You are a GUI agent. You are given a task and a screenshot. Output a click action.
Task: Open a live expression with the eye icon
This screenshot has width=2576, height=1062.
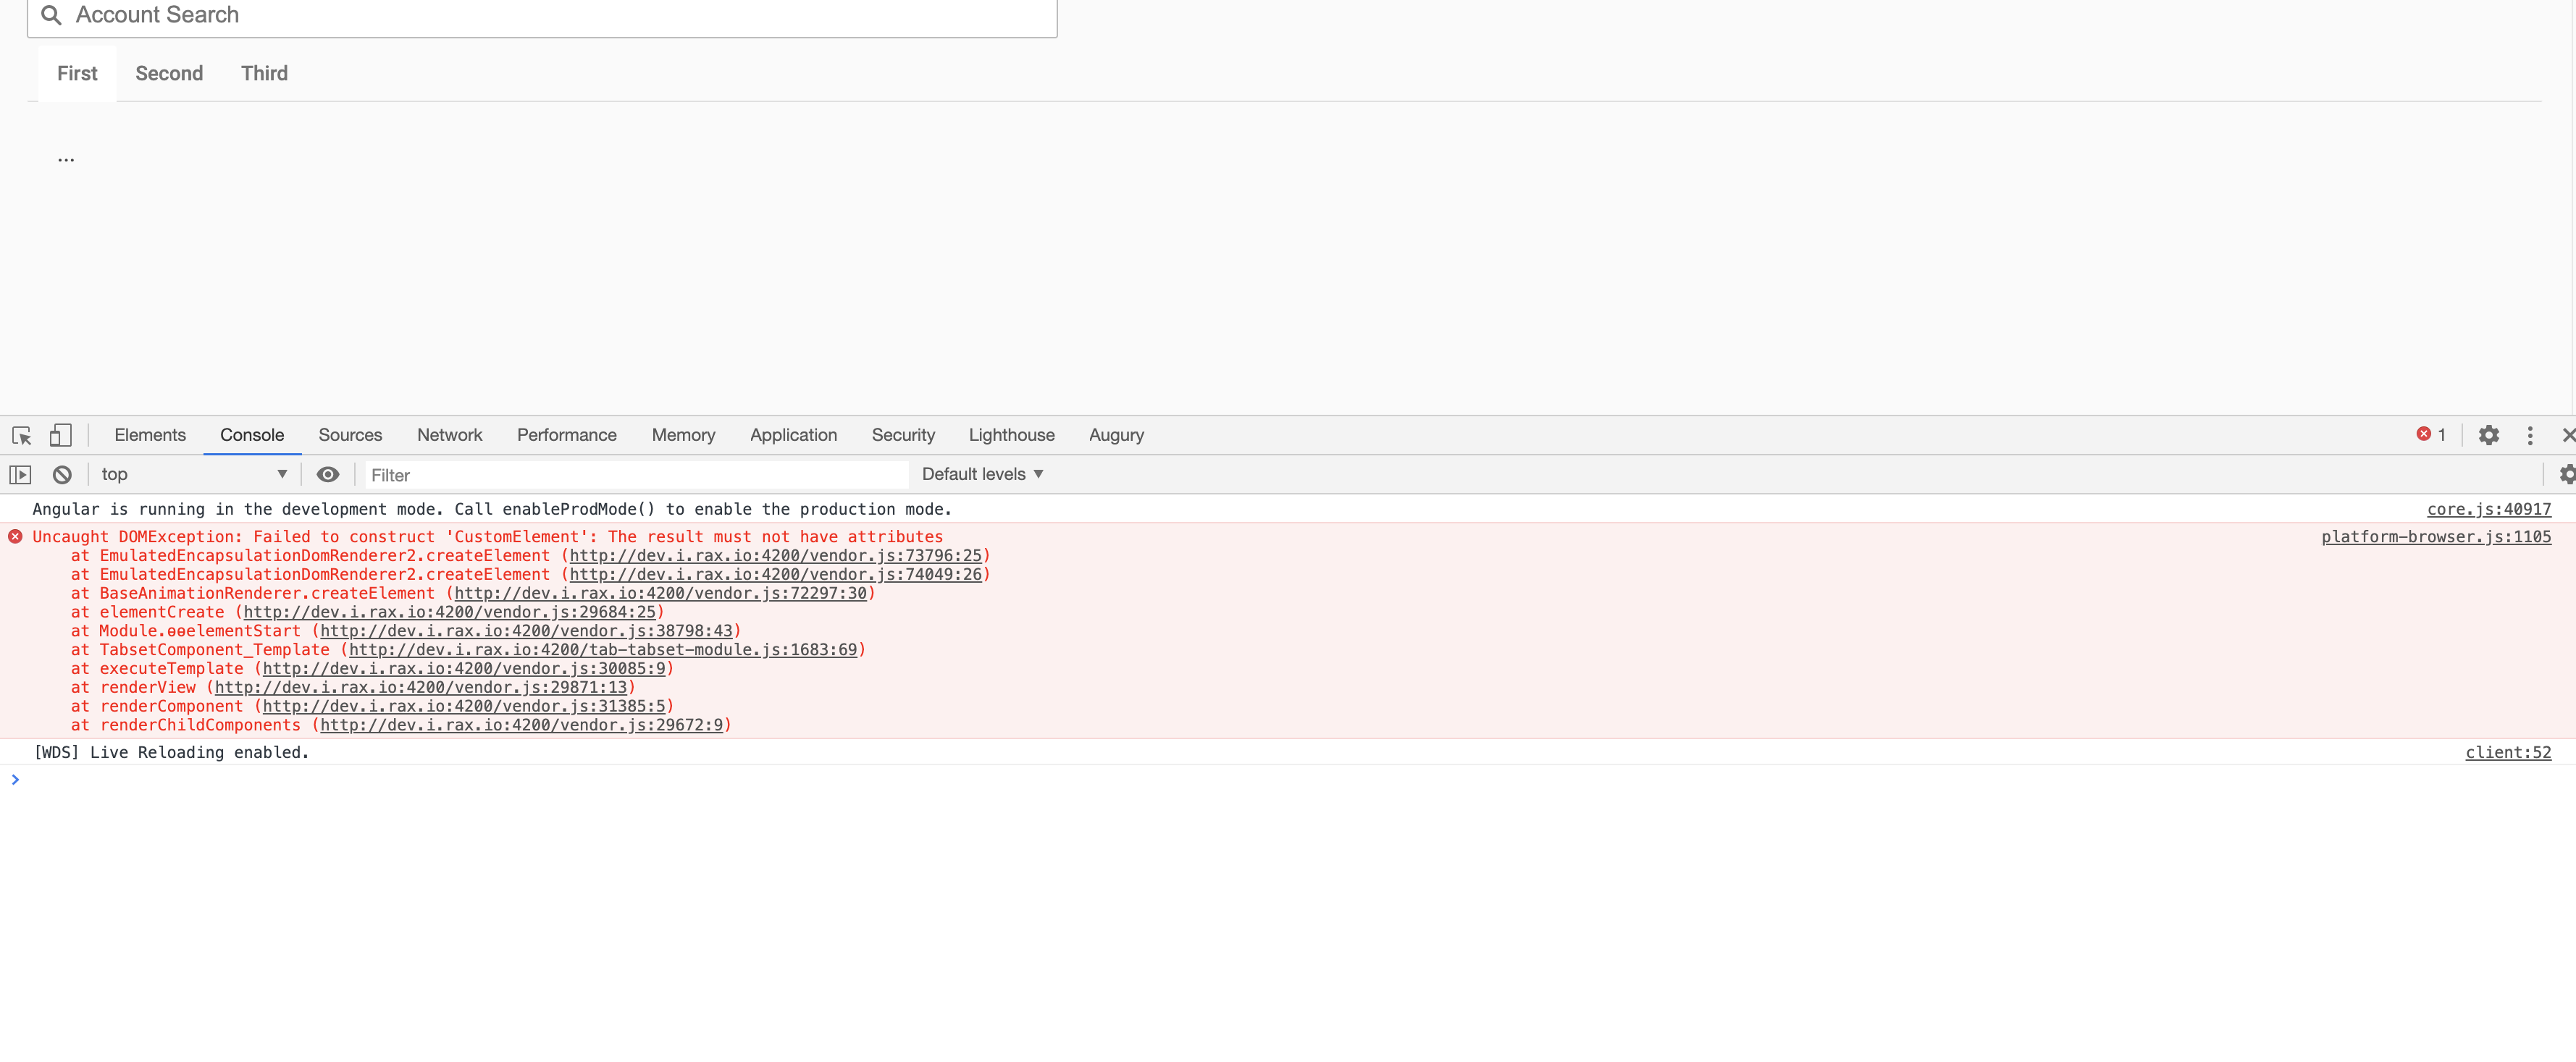(328, 474)
